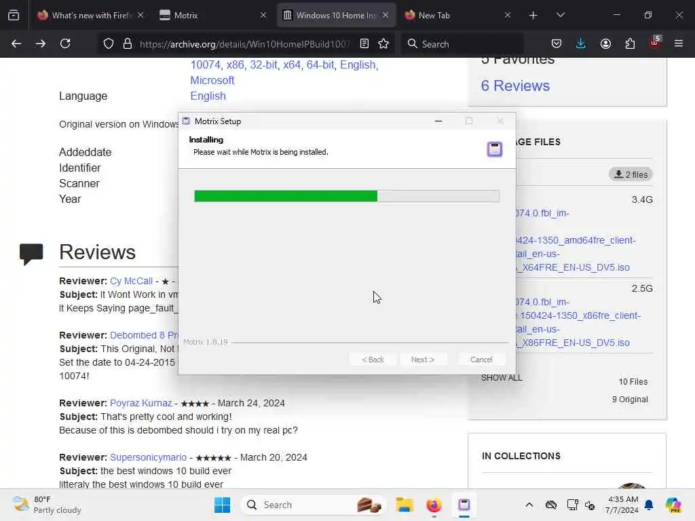Open the notifications bell icon

tap(649, 505)
